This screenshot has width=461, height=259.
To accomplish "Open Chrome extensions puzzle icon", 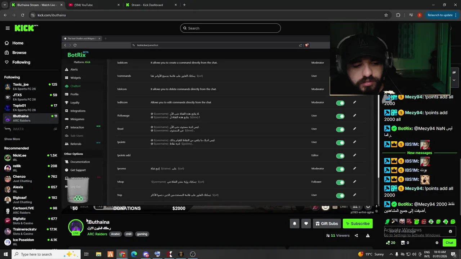I will pos(398,15).
